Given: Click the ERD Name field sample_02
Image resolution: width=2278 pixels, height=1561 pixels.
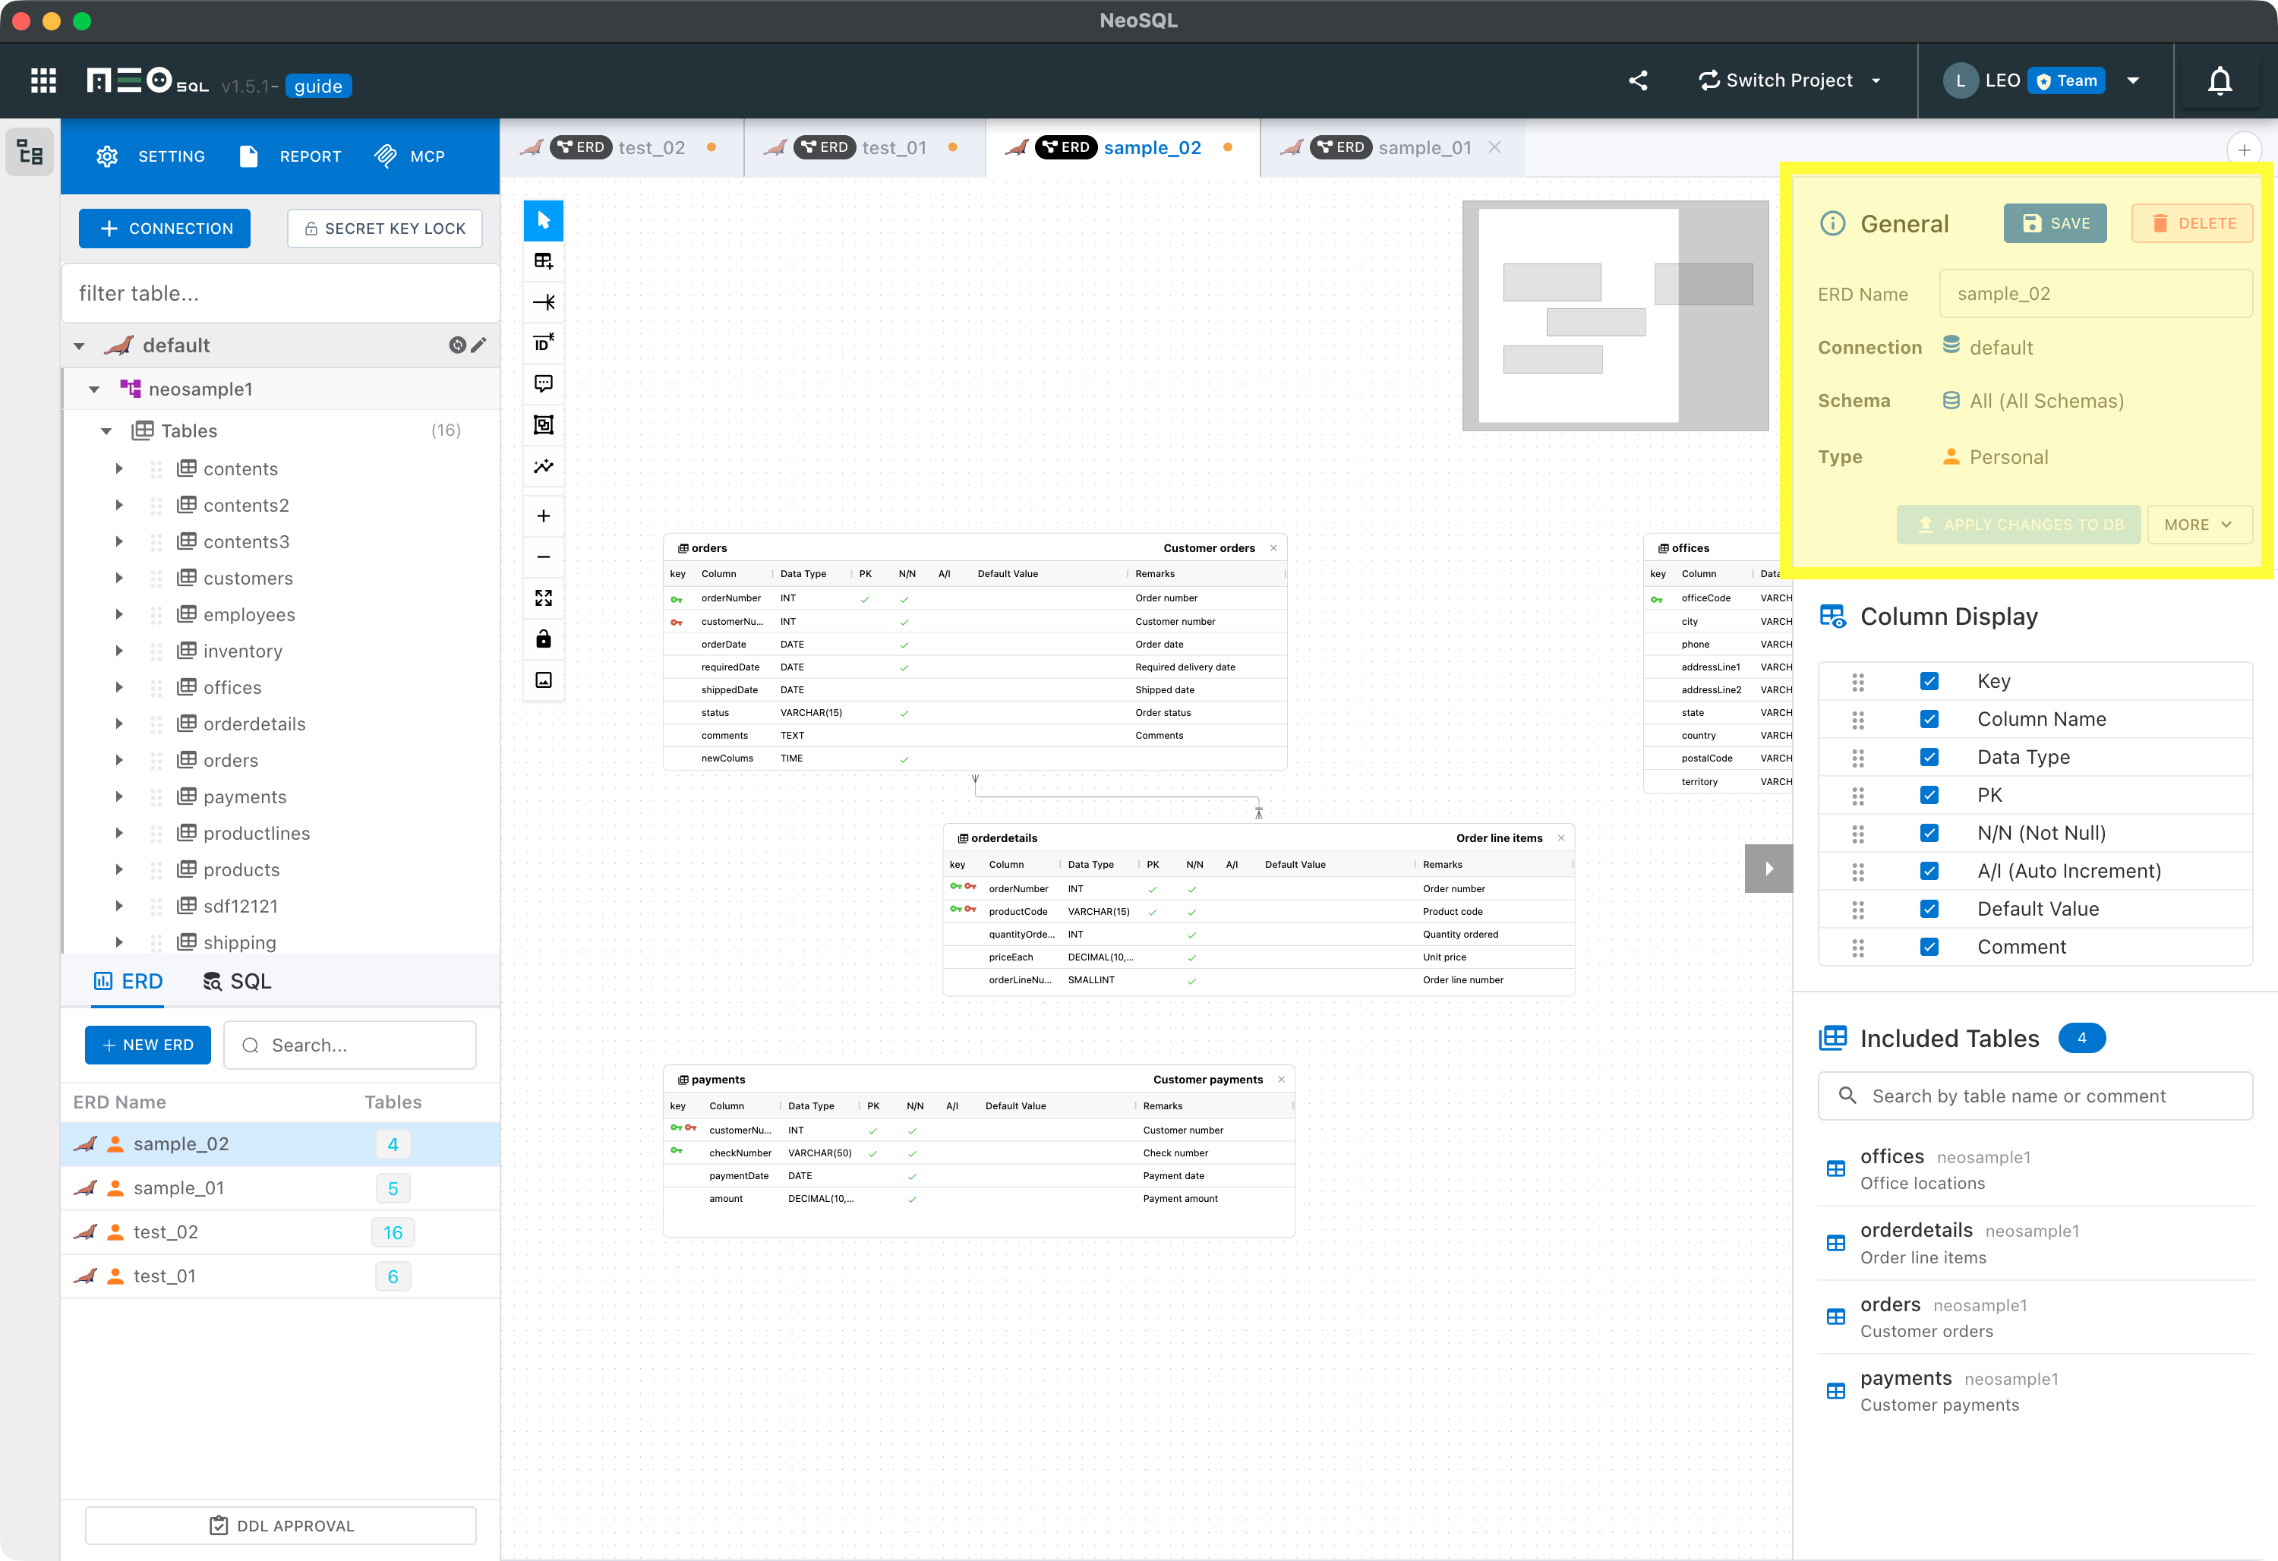Looking at the screenshot, I should [2096, 294].
